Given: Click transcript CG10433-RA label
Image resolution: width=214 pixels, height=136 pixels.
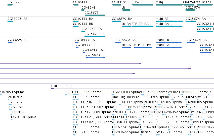Looking at the screenshot, I should click(x=83, y=19).
